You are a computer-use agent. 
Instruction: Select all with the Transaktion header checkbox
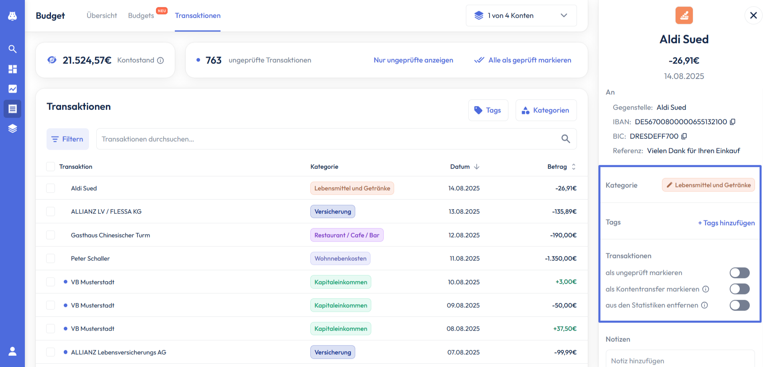(x=51, y=166)
